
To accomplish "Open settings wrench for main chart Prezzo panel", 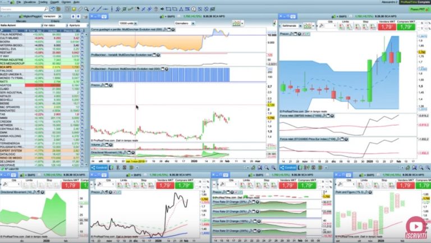I will pyautogui.click(x=102, y=85).
